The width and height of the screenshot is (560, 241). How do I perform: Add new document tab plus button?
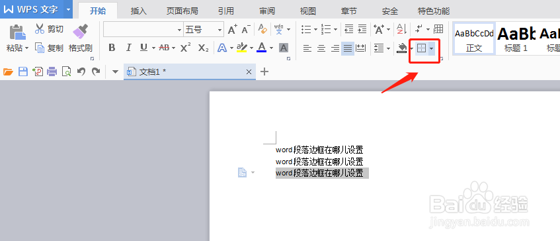point(264,72)
